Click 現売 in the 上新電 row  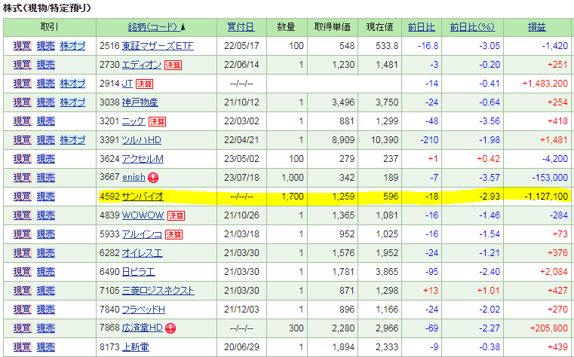click(46, 346)
